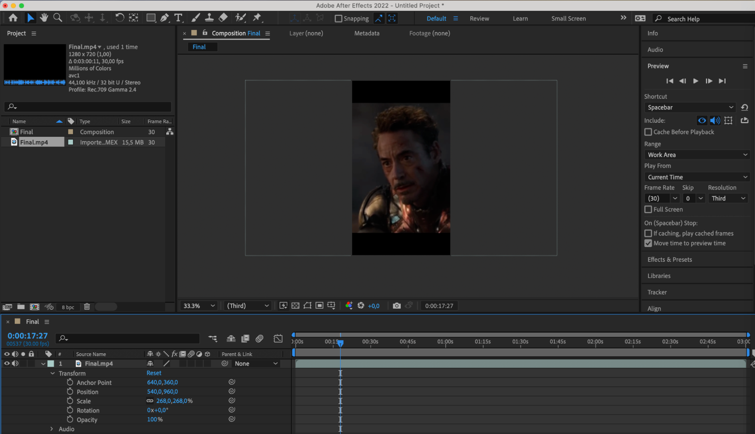Screen dimensions: 755x434
Task: Select the Pen tool
Action: click(x=164, y=18)
